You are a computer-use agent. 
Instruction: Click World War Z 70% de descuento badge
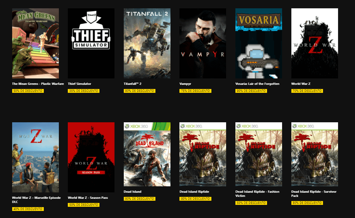coord(307,91)
